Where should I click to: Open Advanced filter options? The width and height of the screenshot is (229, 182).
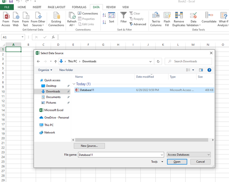coord(138,24)
